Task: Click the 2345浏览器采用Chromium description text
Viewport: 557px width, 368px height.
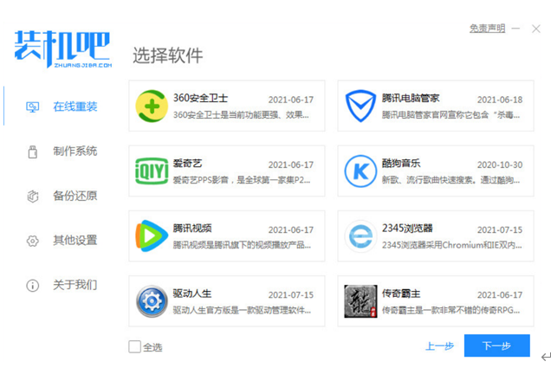Action: [452, 245]
